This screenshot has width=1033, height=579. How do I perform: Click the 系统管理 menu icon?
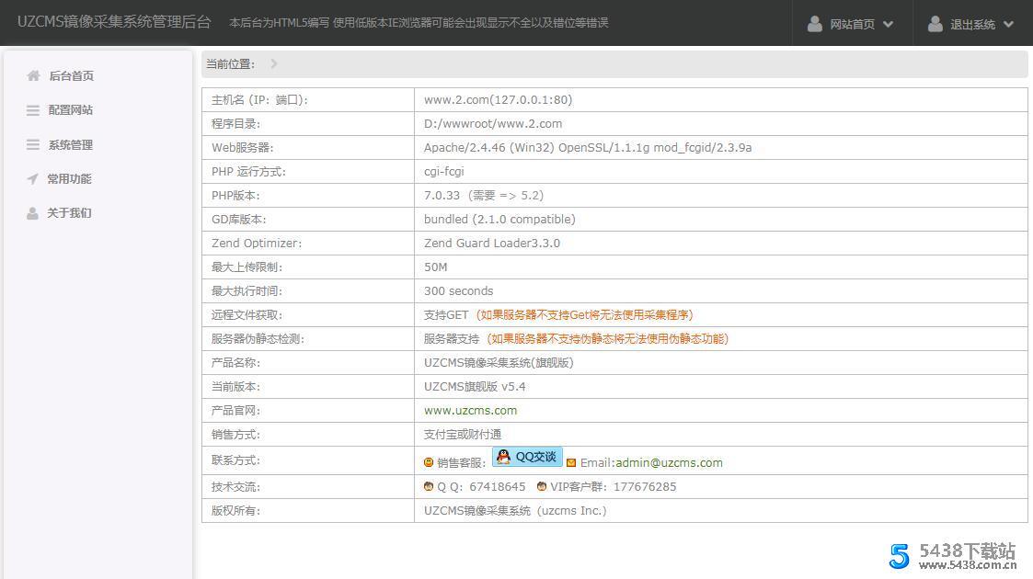(x=31, y=144)
